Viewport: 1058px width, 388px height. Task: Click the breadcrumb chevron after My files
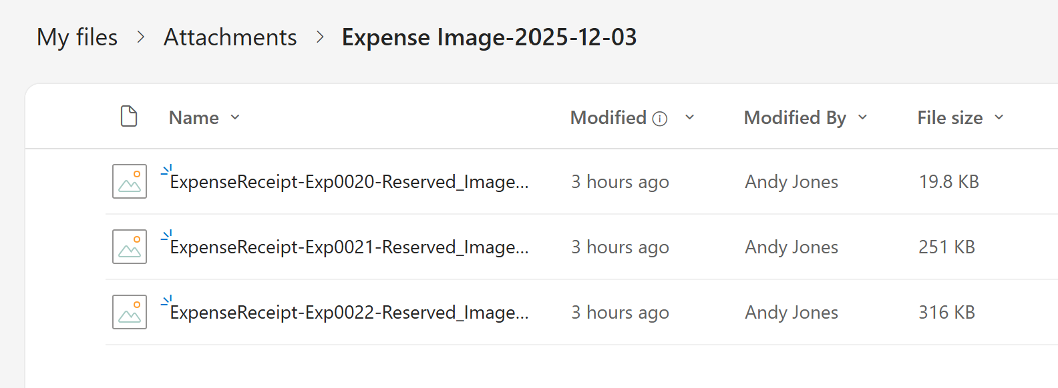[x=141, y=37]
